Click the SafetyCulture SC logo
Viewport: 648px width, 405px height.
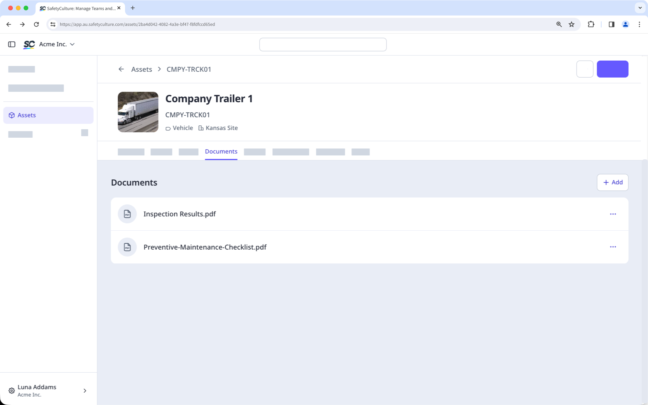[x=29, y=44]
